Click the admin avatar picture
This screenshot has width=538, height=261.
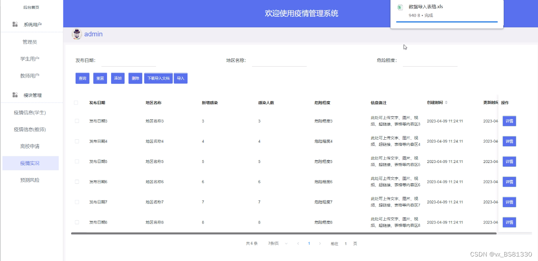tap(76, 34)
